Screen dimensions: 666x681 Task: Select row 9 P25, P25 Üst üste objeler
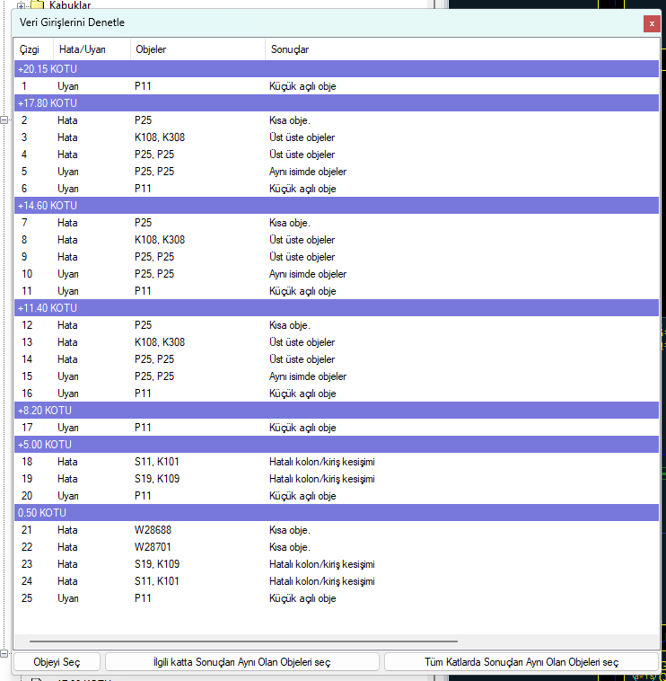click(x=337, y=257)
